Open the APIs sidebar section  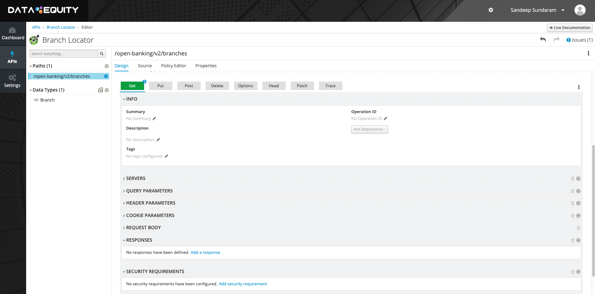[x=13, y=57]
